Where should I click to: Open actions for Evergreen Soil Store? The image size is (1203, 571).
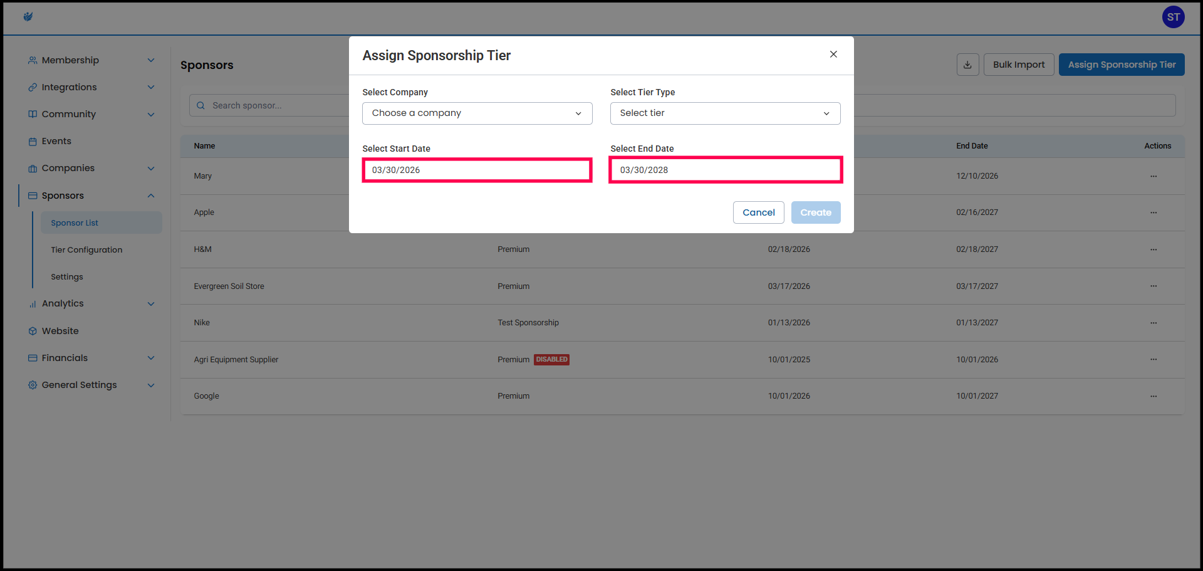tap(1154, 286)
